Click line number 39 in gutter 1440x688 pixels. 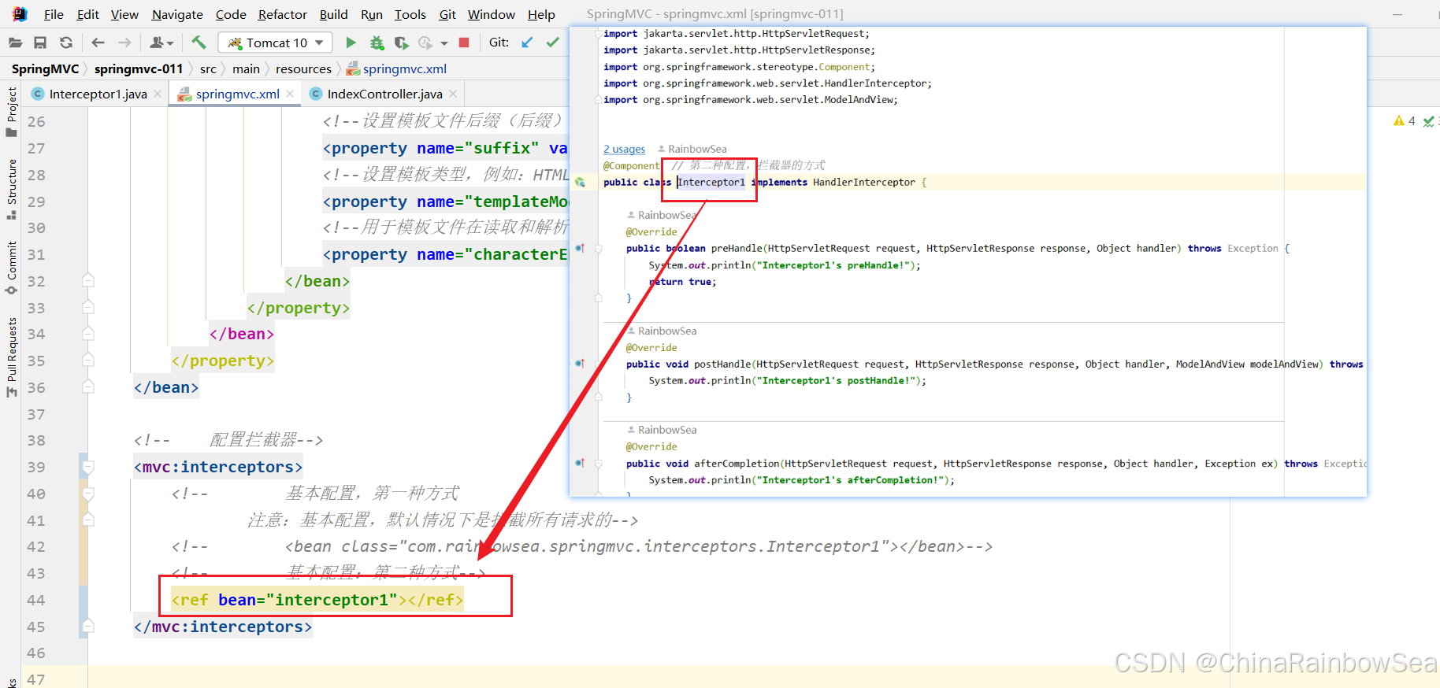[x=36, y=468]
